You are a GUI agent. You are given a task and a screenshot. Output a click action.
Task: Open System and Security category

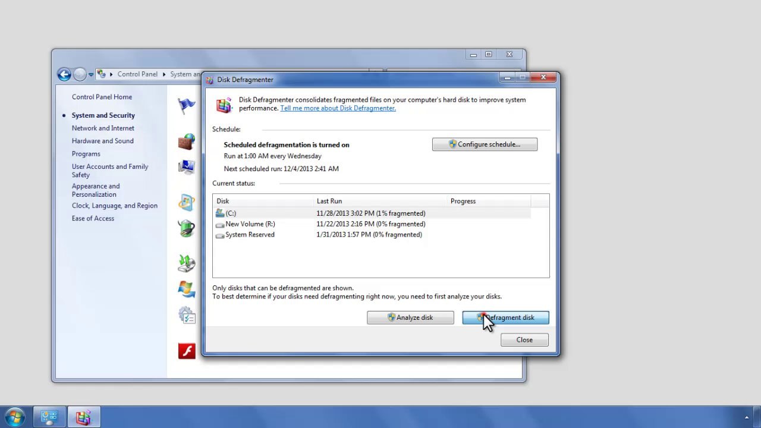click(x=103, y=115)
